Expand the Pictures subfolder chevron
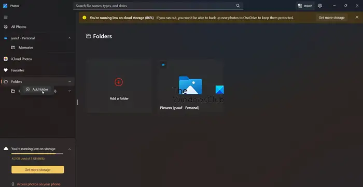 point(69,91)
